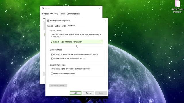Switch to the General tab

pyautogui.click(x=50, y=26)
